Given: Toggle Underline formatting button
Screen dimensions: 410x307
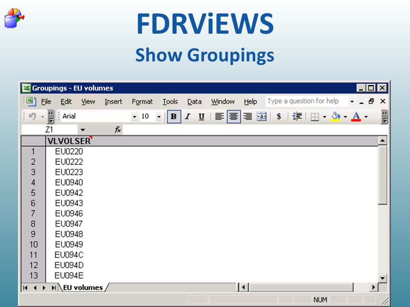Looking at the screenshot, I should [201, 116].
